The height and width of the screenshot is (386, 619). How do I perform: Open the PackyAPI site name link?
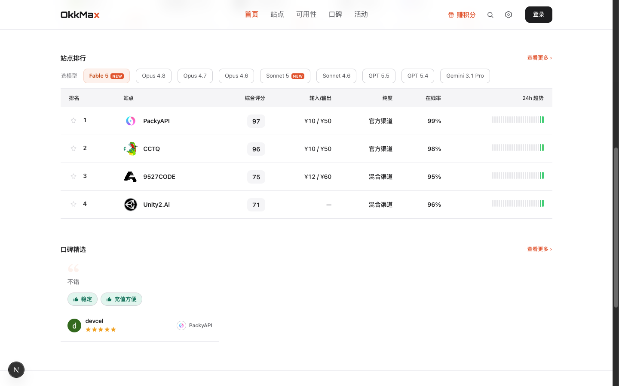pyautogui.click(x=156, y=121)
